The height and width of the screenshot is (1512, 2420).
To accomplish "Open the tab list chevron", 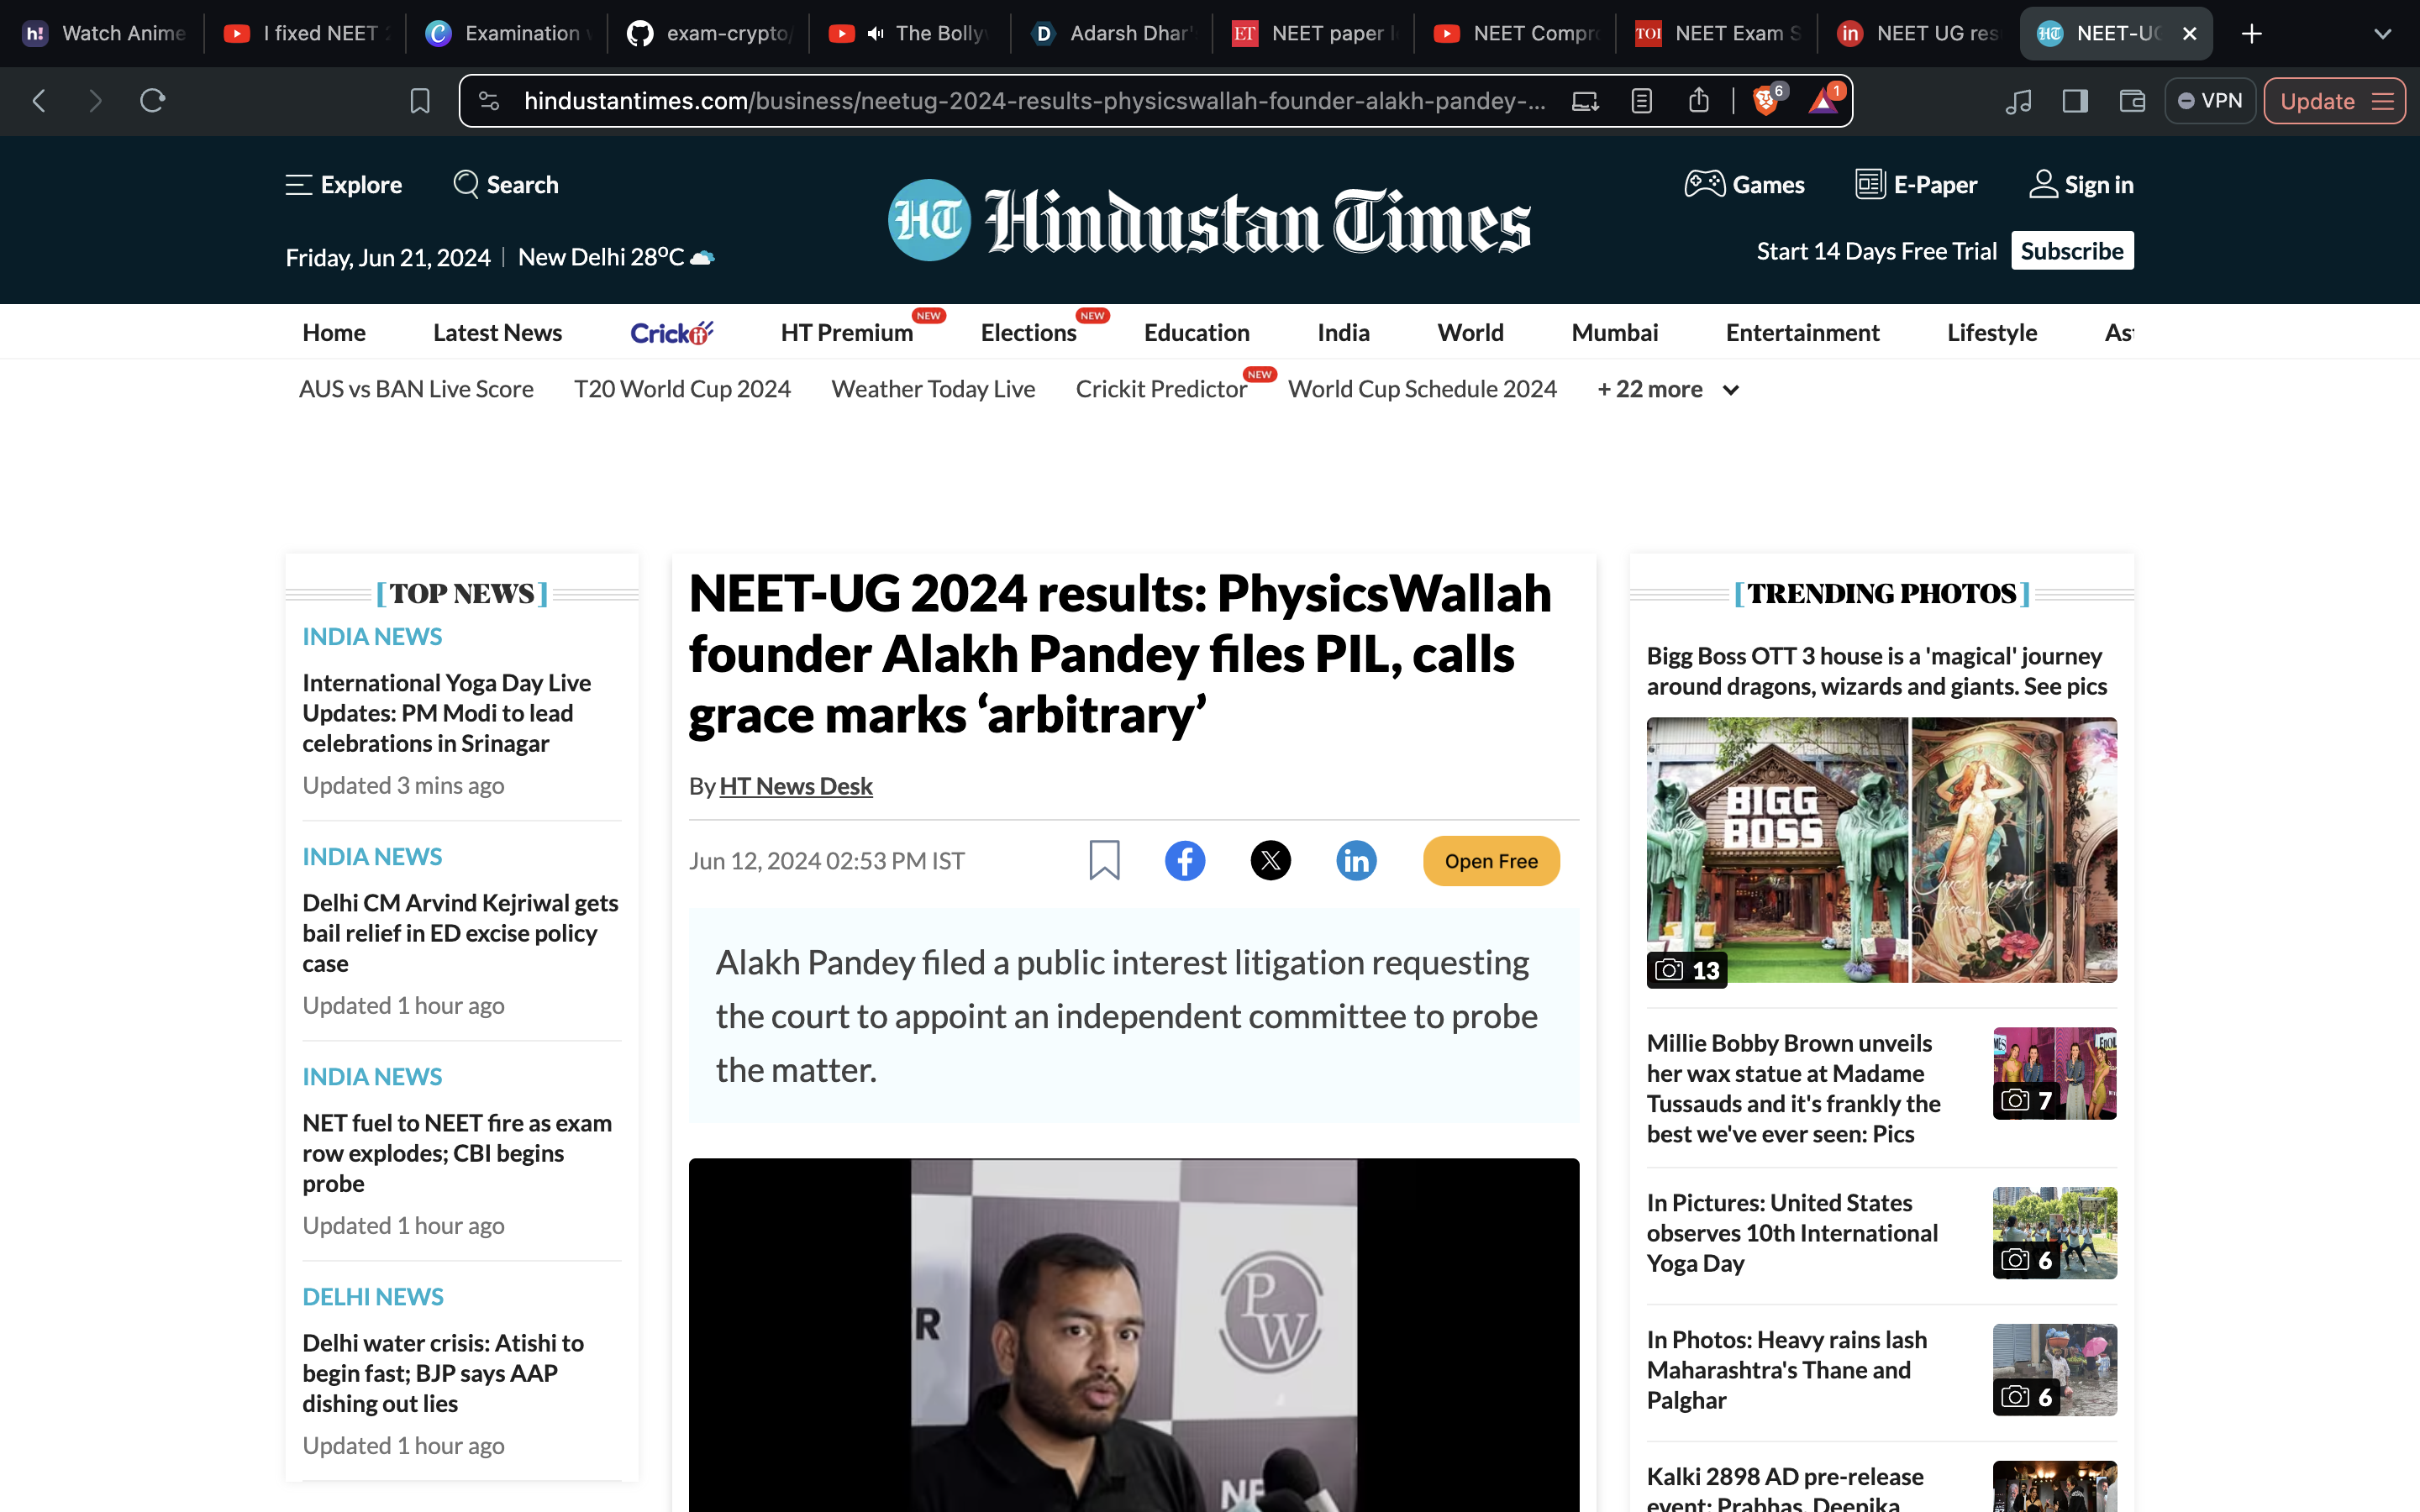I will [x=2382, y=34].
